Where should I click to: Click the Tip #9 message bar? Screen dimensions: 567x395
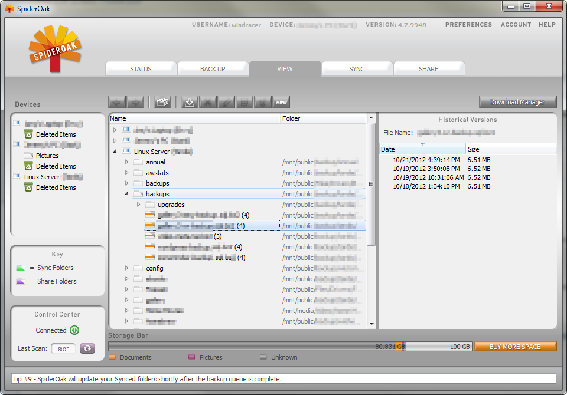[283, 378]
